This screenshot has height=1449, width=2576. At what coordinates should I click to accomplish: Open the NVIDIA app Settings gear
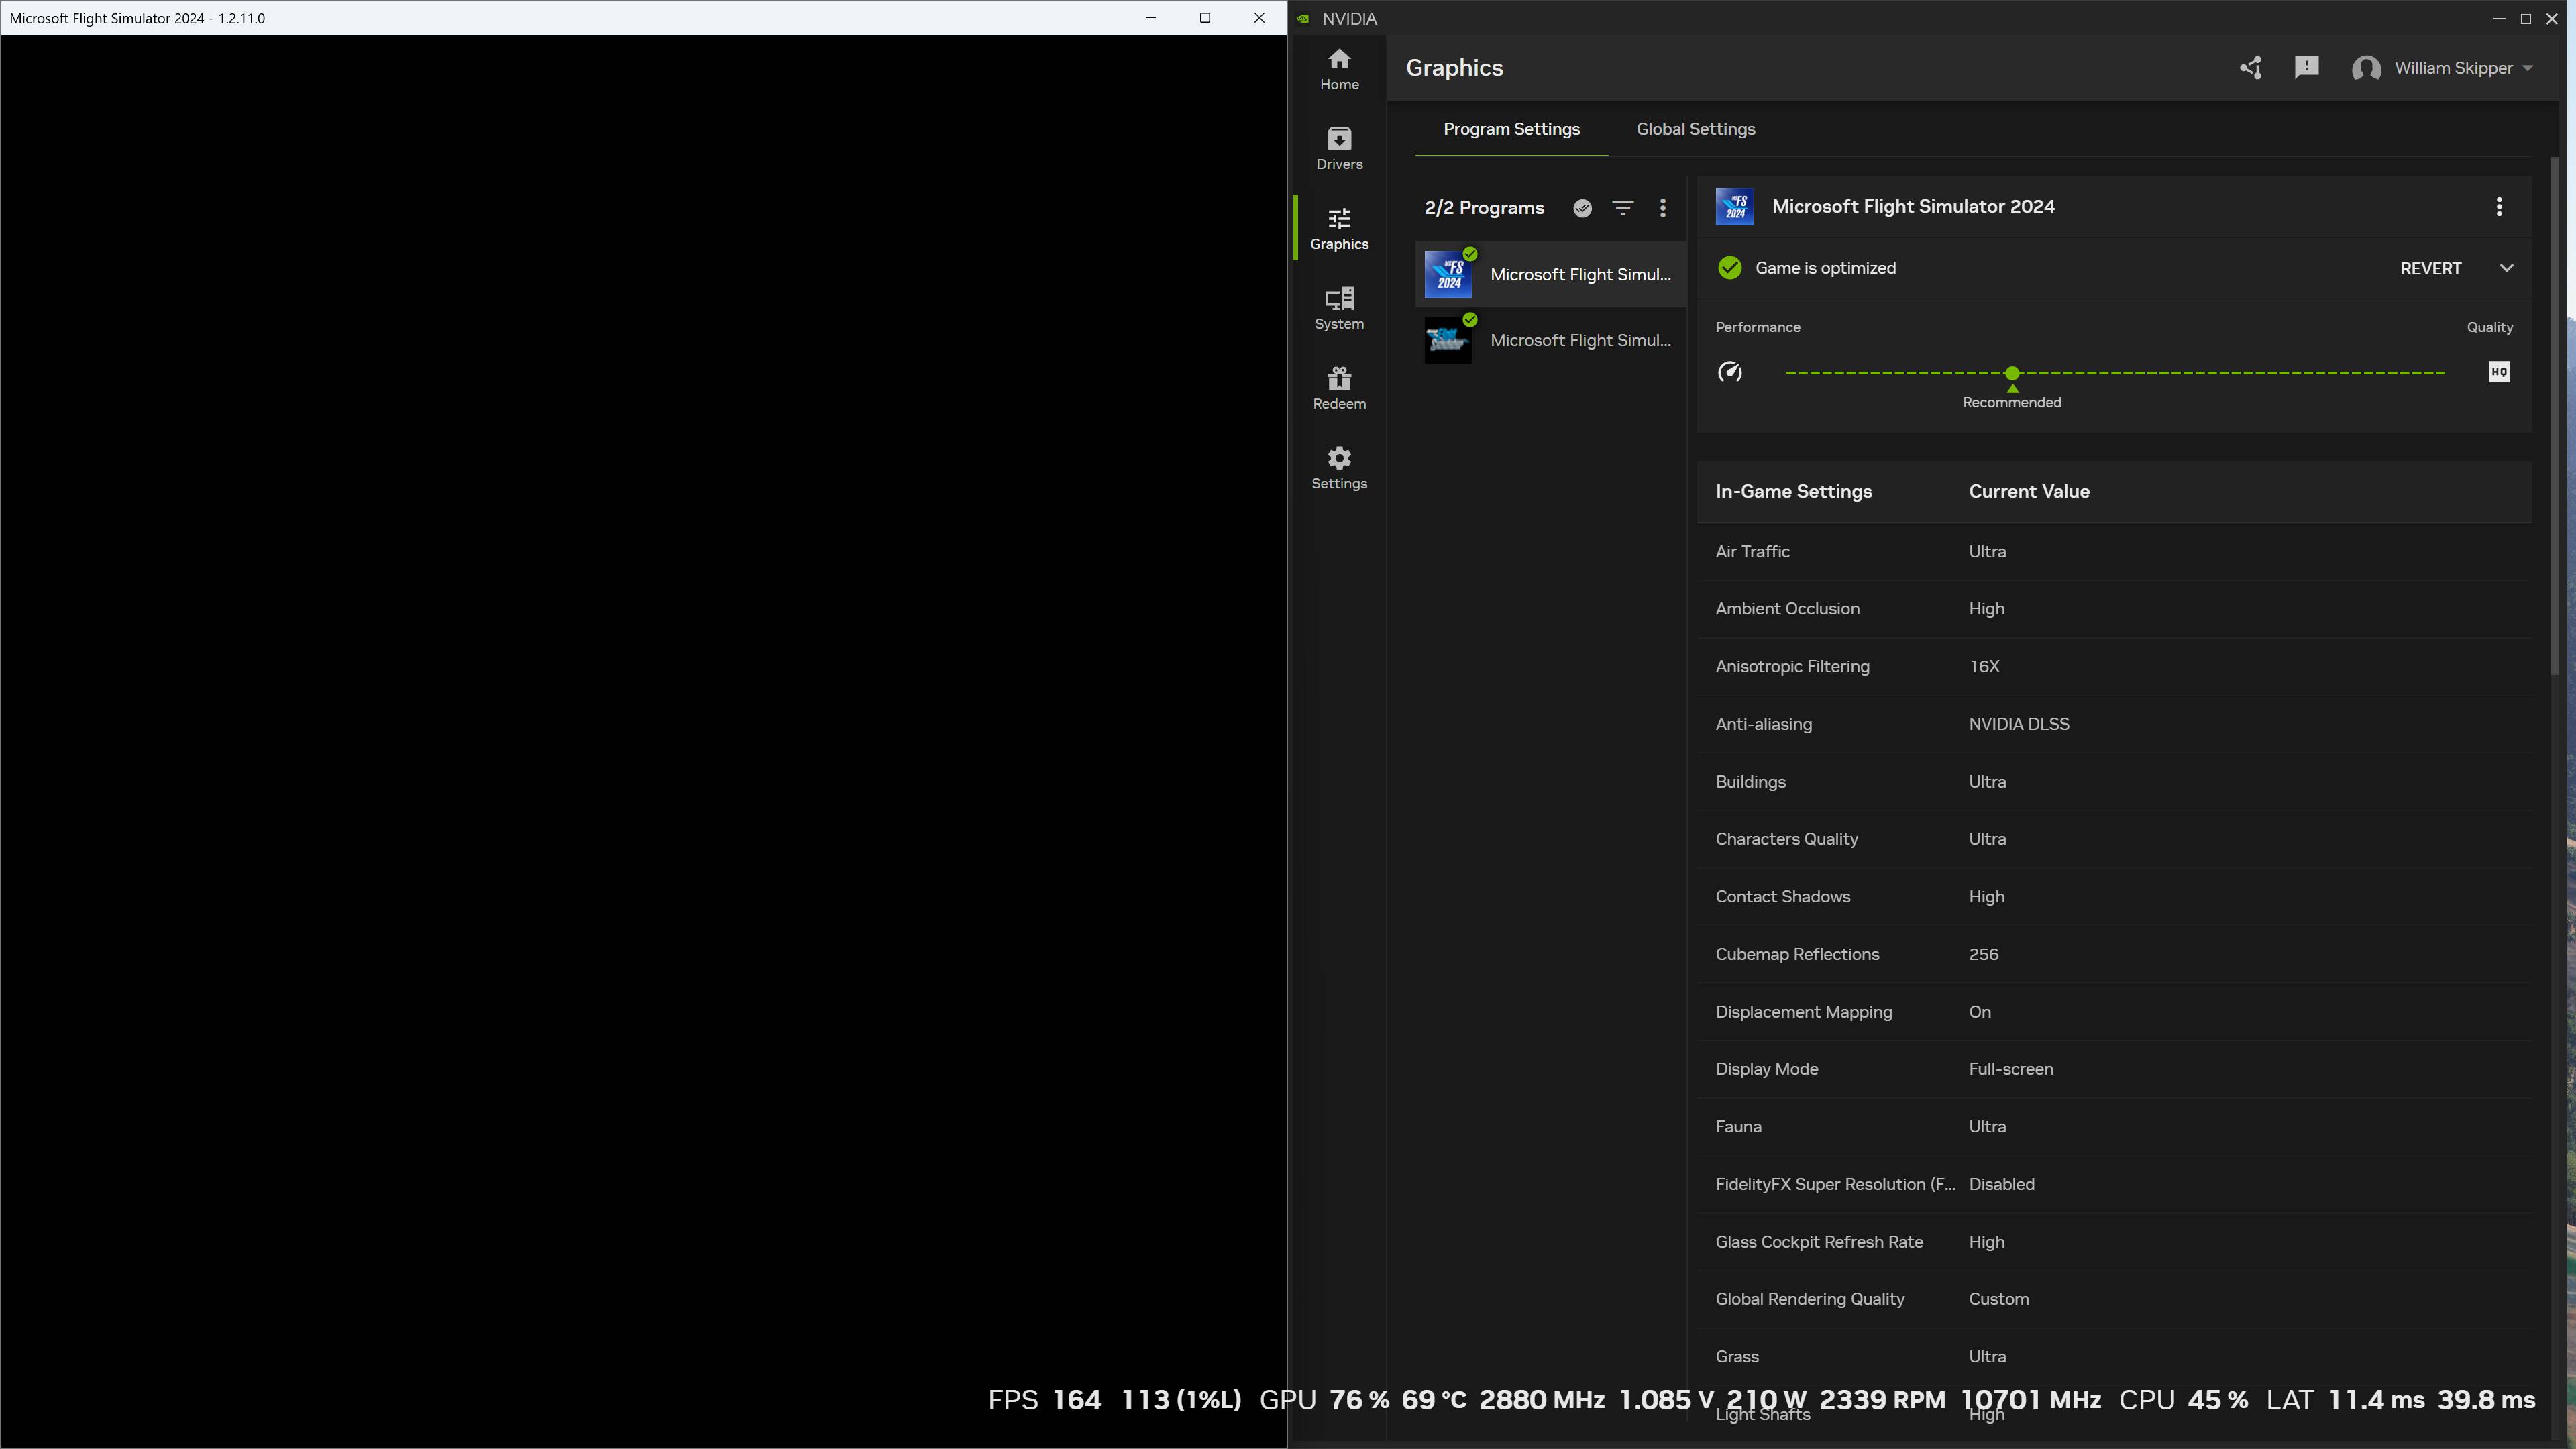1339,468
